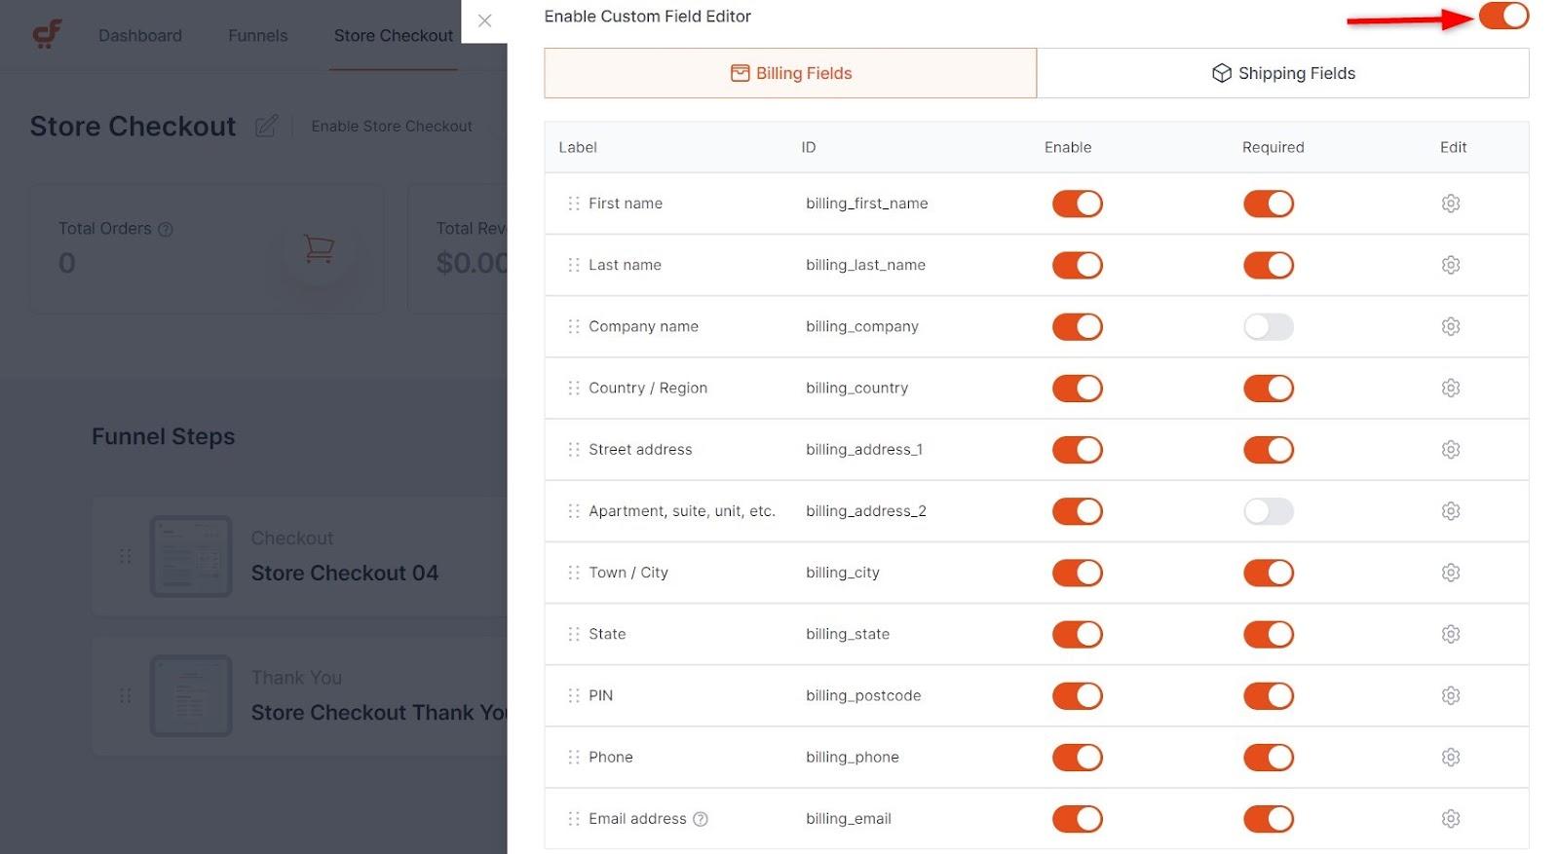Open settings gear for Email address field
Viewport: 1559px width, 854px height.
tap(1450, 818)
